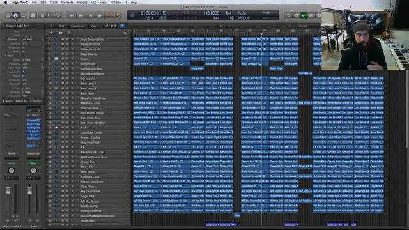Click the Capture Recording button

118,15
